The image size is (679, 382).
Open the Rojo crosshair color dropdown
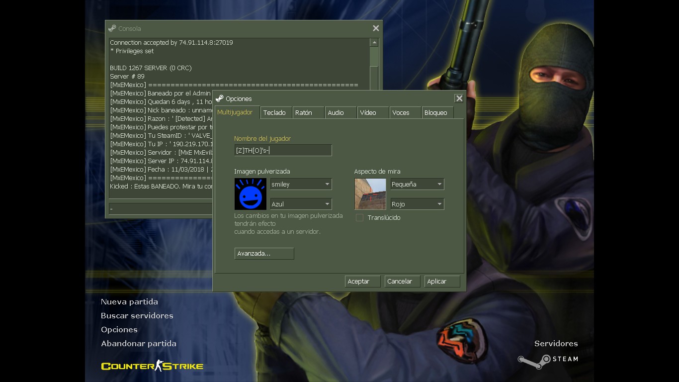click(417, 204)
